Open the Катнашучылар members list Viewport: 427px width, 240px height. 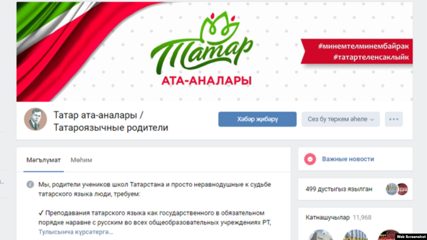328,217
